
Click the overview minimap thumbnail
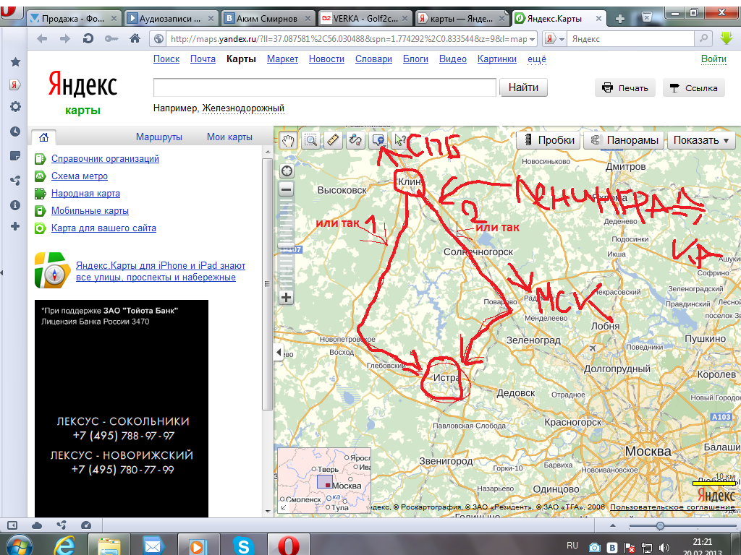pos(324,481)
